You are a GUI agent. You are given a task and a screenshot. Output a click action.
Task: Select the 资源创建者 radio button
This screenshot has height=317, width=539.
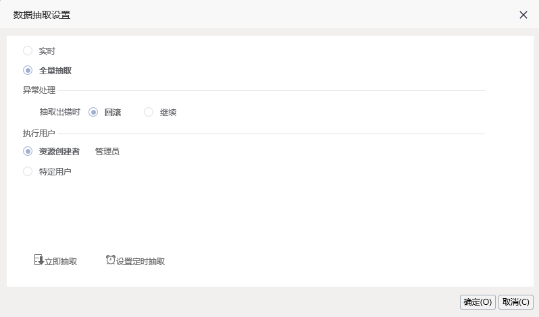pos(28,151)
